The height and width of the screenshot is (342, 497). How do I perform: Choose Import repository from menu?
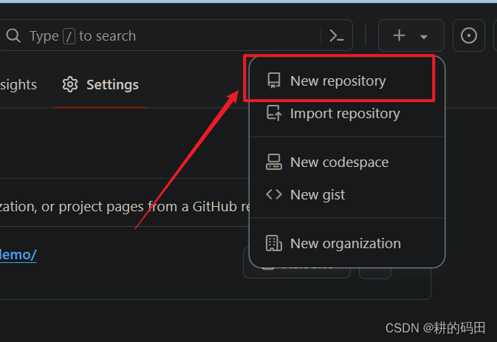tap(347, 114)
